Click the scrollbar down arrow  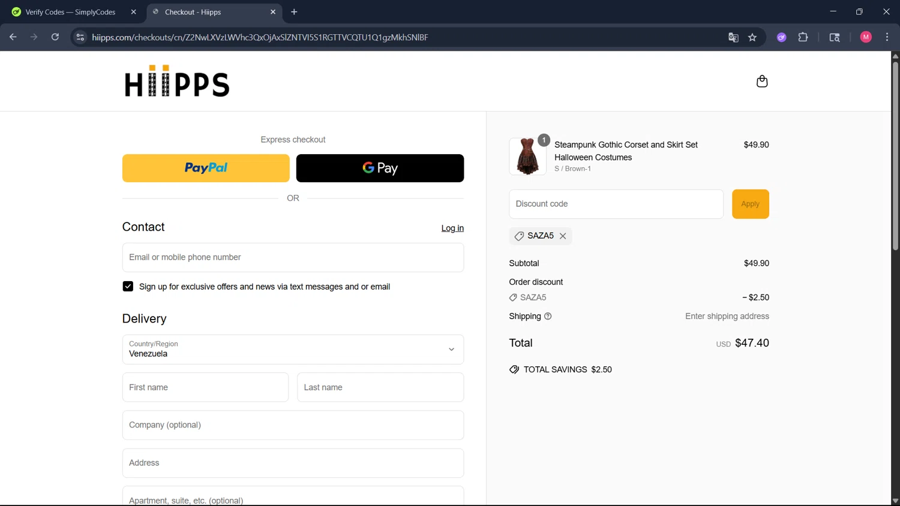tap(895, 501)
